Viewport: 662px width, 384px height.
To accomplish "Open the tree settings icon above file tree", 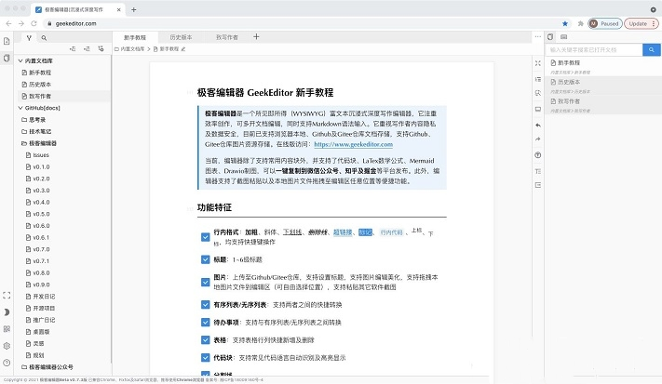I will click(101, 49).
